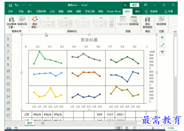Select the 案例 sheet tab
Image resolution: width=184 pixels, height=131 pixels.
coord(29,123)
